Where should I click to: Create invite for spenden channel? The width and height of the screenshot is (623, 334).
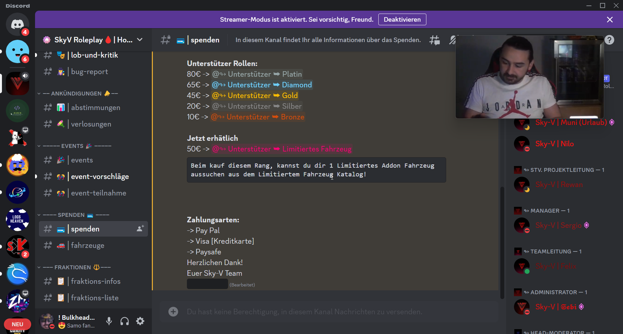pos(140,228)
